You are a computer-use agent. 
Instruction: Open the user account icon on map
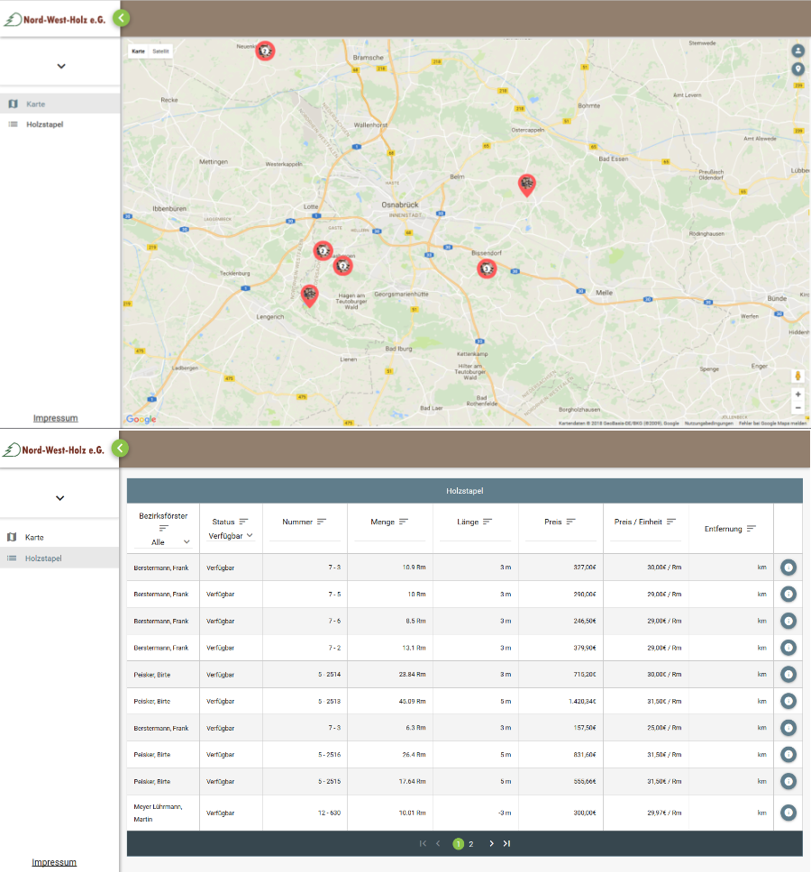click(797, 50)
